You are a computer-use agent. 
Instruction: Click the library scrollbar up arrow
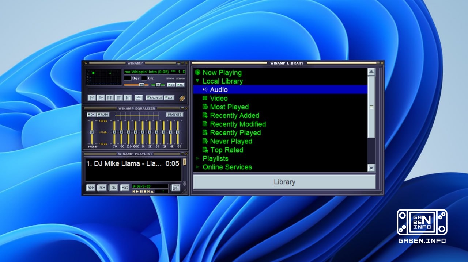coord(371,72)
